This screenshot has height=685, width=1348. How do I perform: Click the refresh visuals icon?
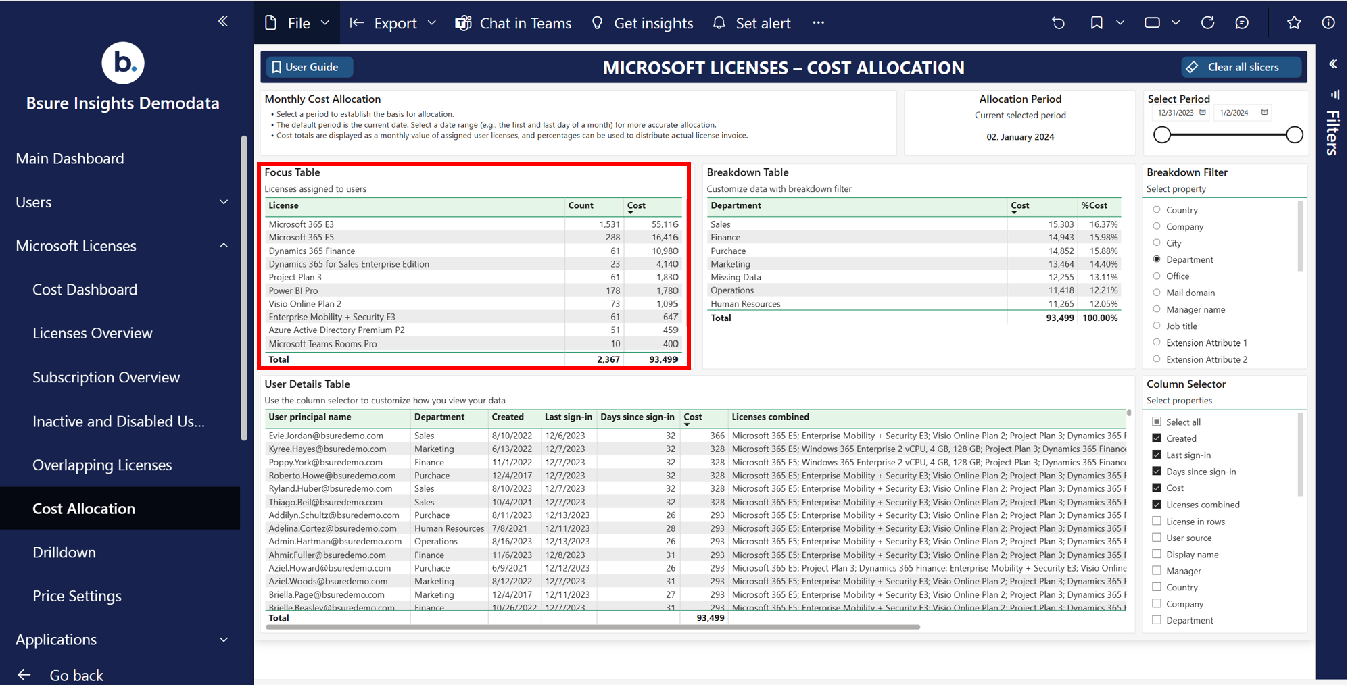click(x=1207, y=23)
